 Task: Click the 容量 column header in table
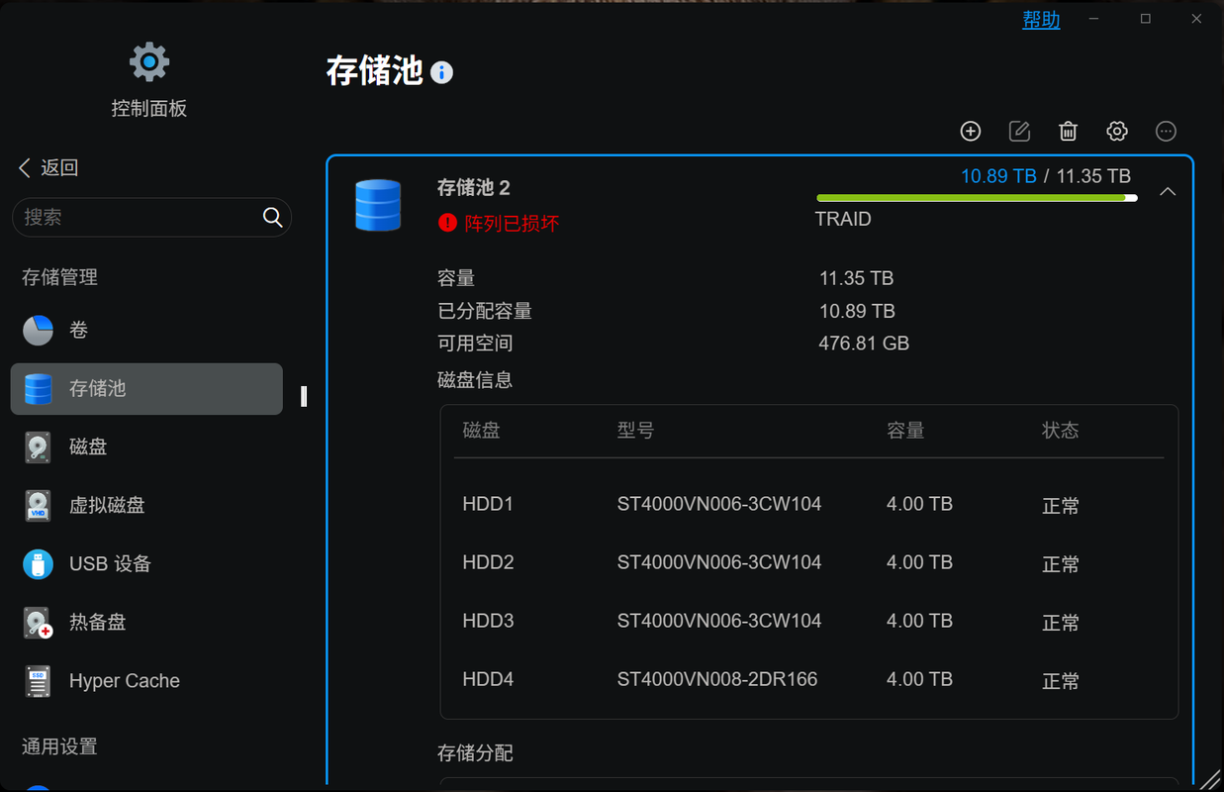(x=905, y=431)
